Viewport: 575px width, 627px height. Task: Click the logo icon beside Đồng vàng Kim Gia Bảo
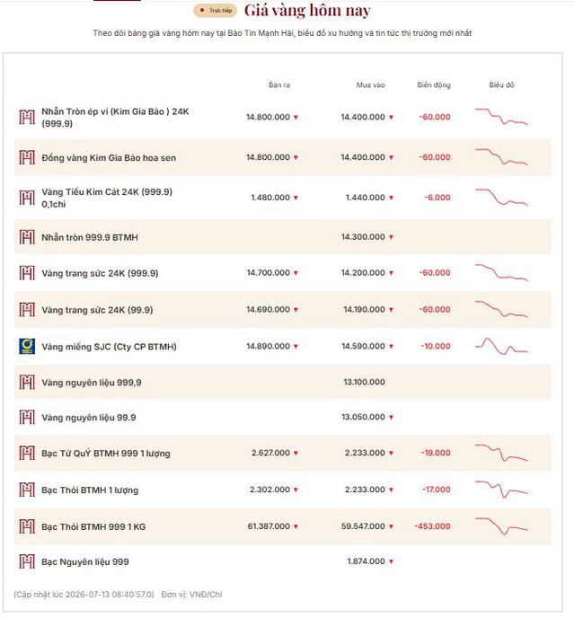point(27,157)
